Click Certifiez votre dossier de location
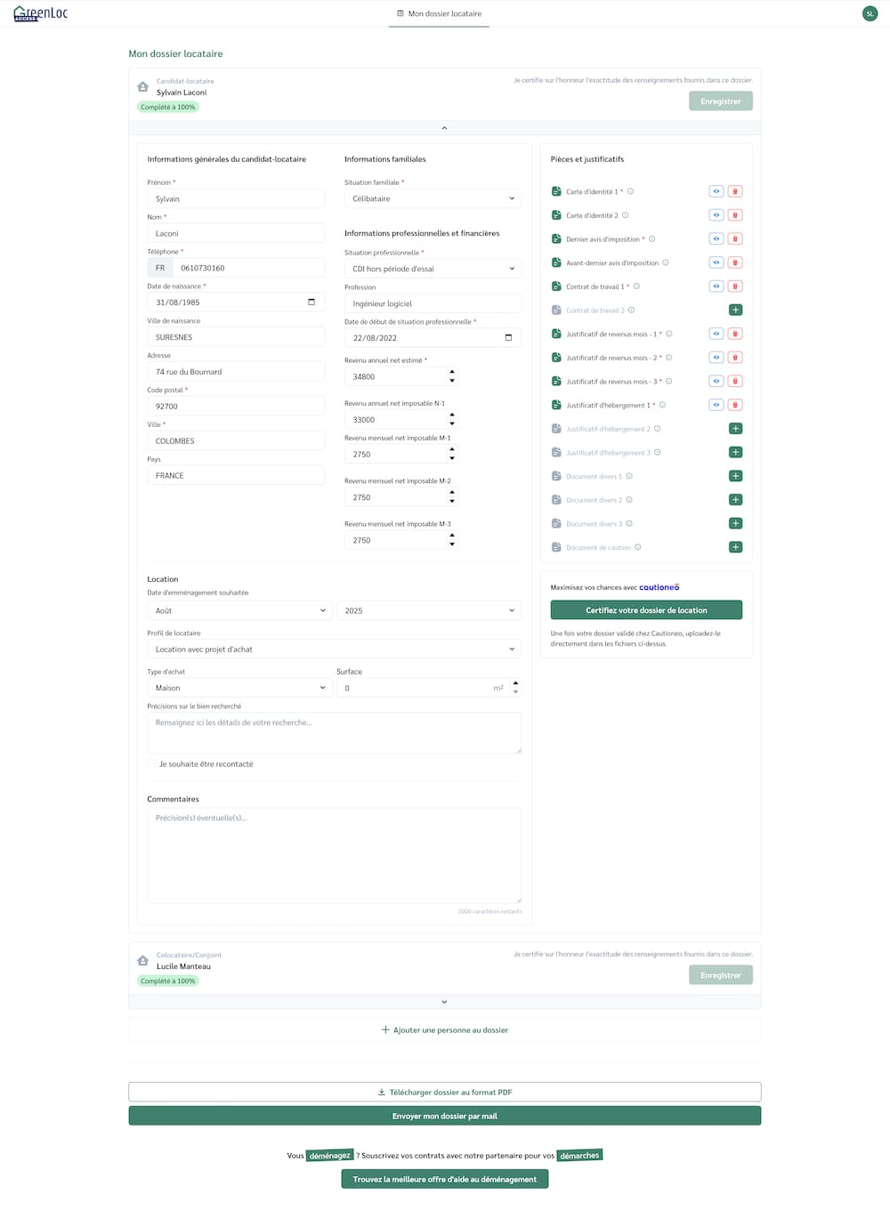This screenshot has width=890, height=1226. pyautogui.click(x=646, y=610)
